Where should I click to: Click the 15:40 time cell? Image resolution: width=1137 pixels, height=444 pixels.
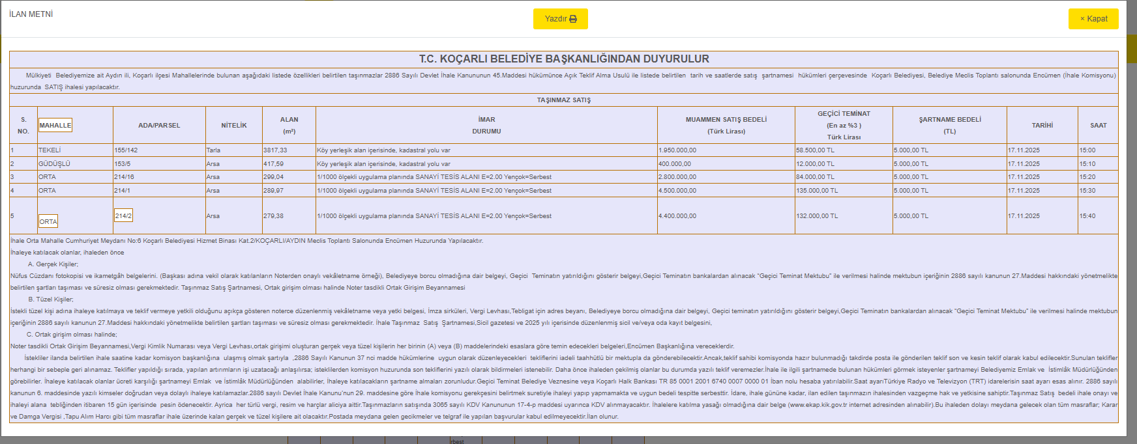pyautogui.click(x=1087, y=216)
